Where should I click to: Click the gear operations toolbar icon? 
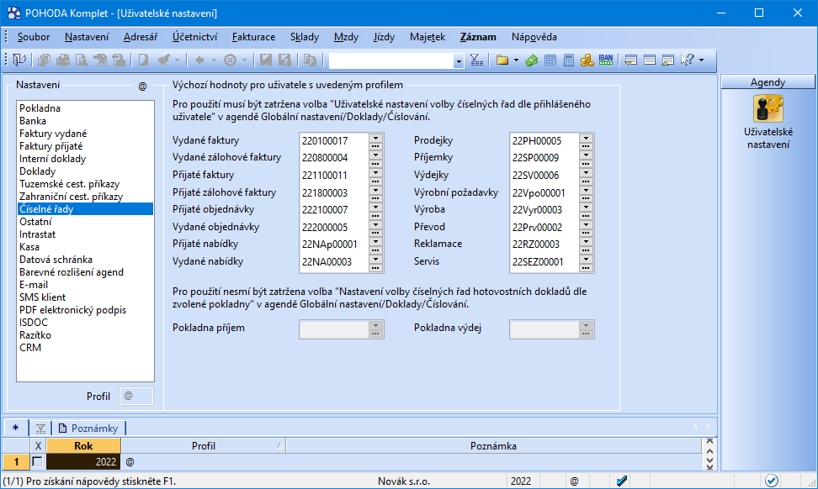230,60
